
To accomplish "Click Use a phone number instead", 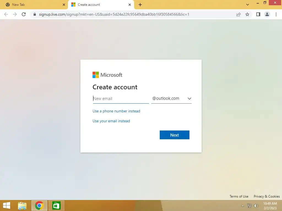I will click(116, 111).
